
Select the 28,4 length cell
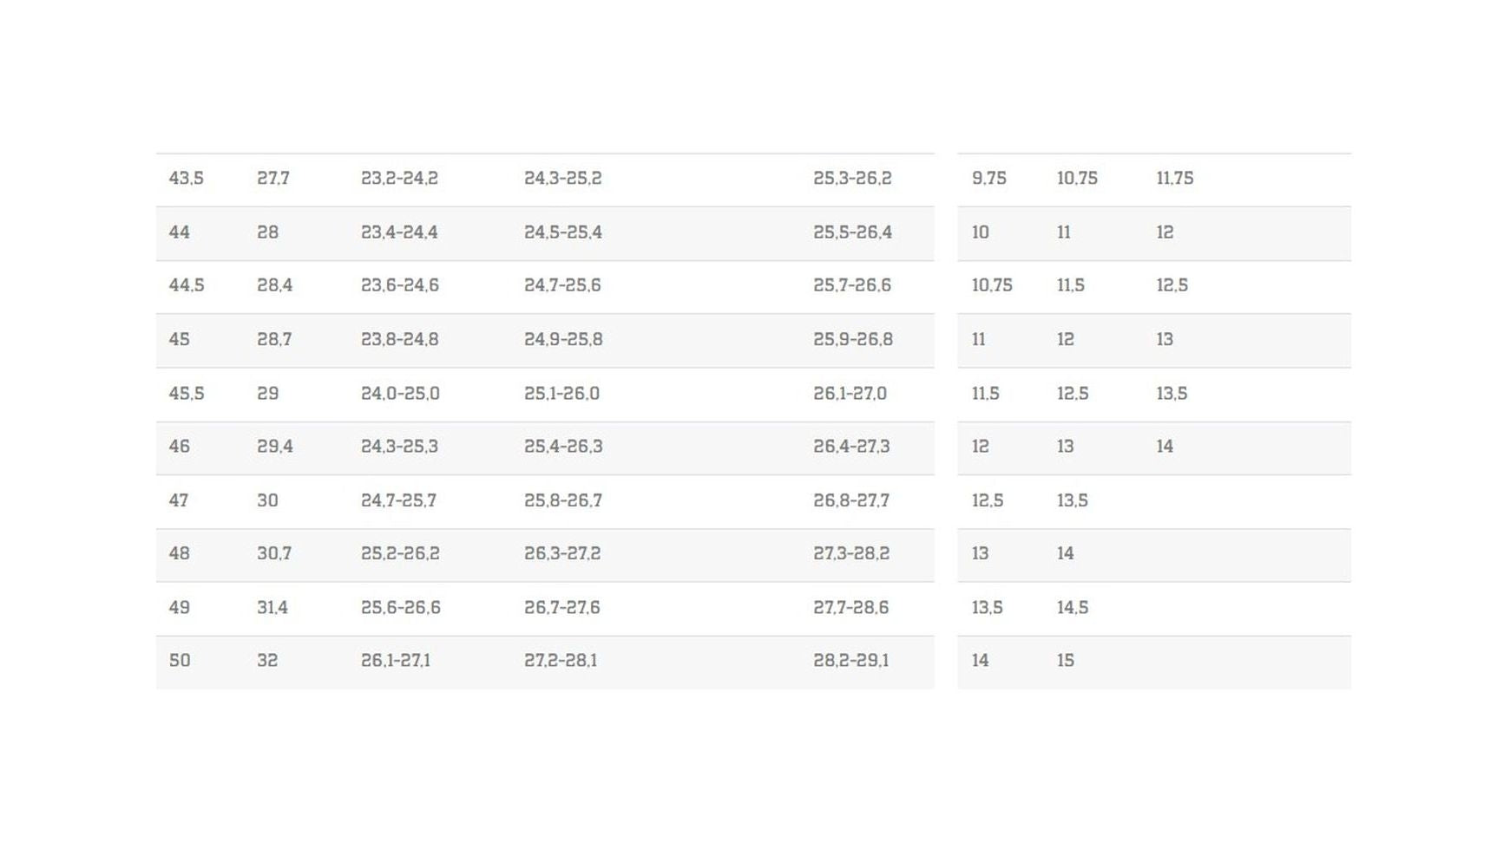(274, 285)
